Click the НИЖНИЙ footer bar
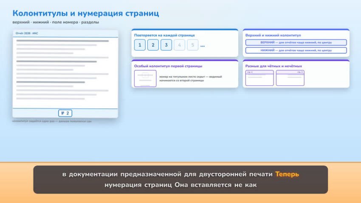 pyautogui.click(x=296, y=50)
